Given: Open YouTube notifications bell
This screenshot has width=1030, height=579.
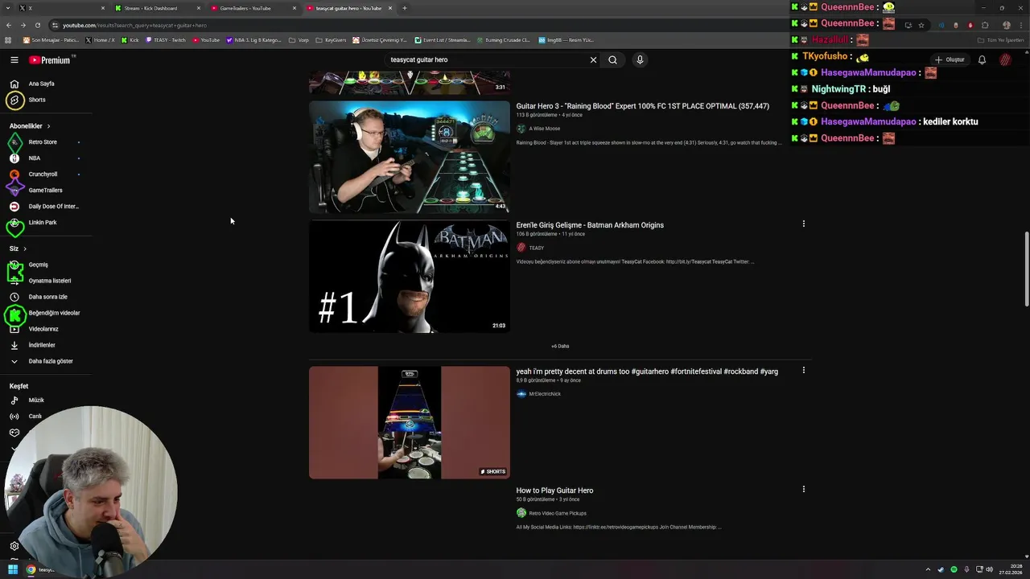Looking at the screenshot, I should tap(982, 60).
